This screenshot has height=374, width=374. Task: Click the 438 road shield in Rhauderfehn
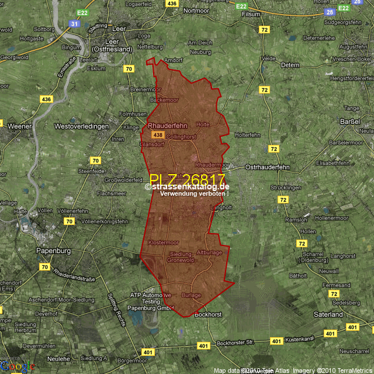(x=157, y=135)
